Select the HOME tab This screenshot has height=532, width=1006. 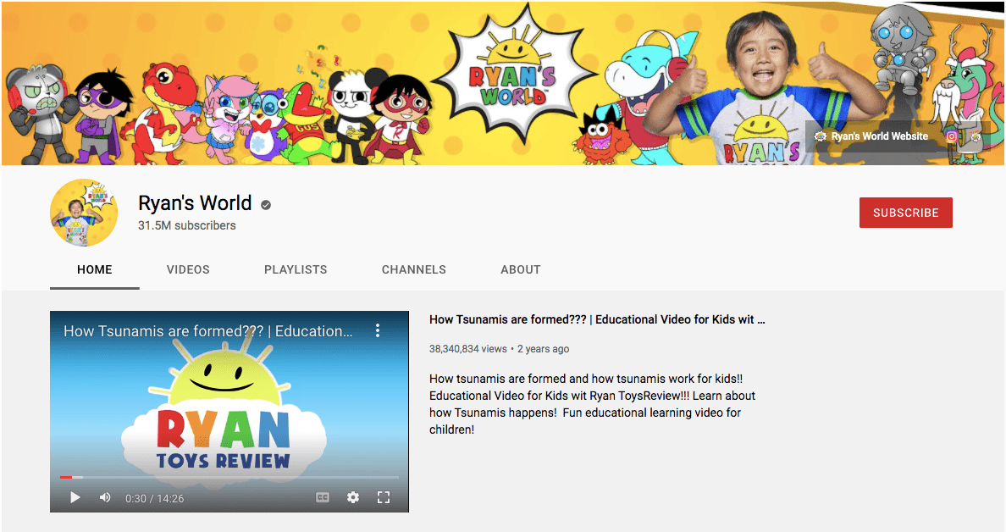[95, 269]
